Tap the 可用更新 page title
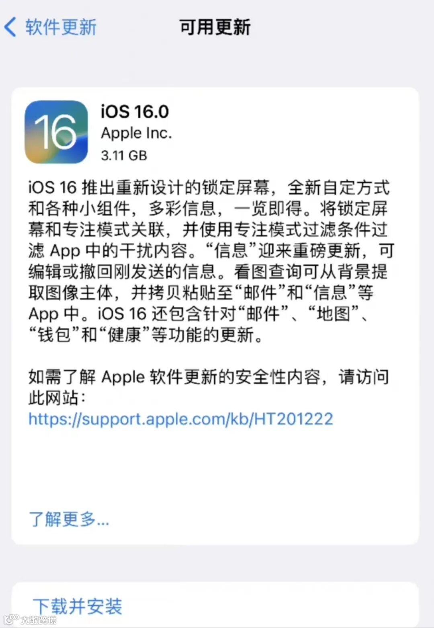This screenshot has width=434, height=628. pos(215,27)
